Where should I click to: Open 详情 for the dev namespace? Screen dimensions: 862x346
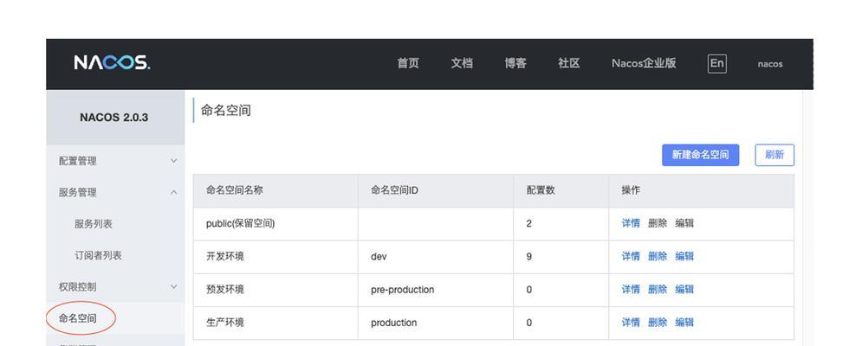pos(631,257)
